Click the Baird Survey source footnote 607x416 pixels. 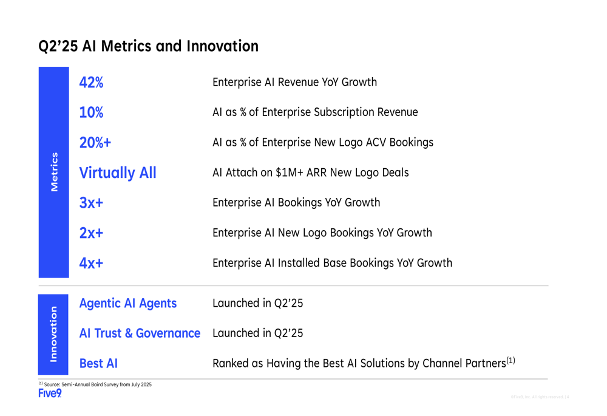tap(95, 384)
